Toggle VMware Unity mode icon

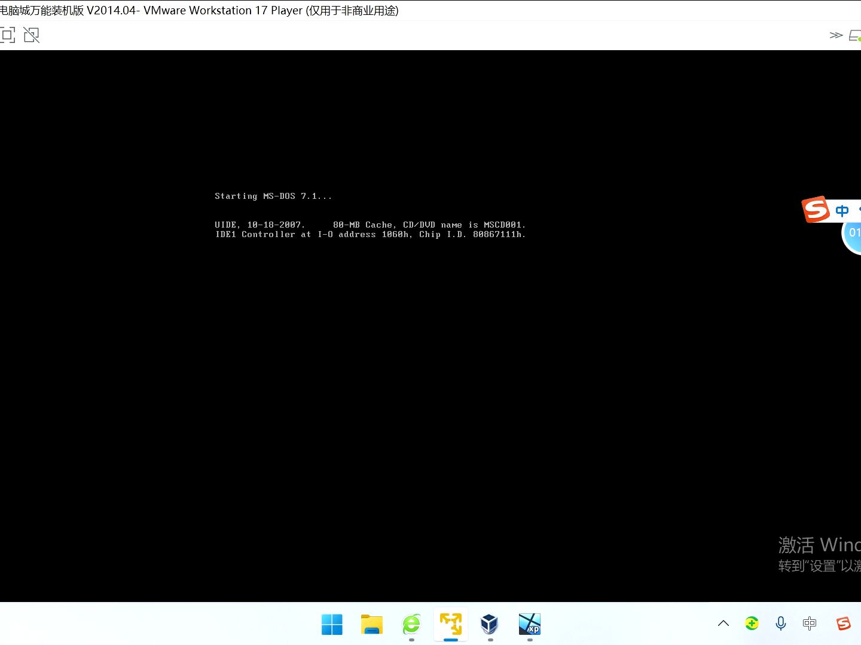32,35
